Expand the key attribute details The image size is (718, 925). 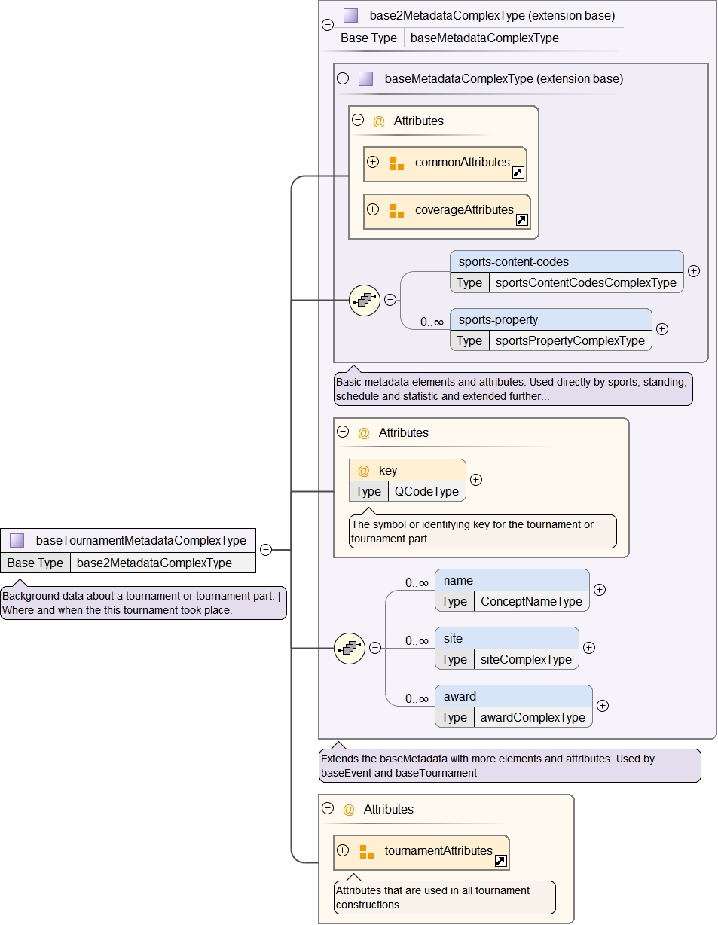(476, 480)
